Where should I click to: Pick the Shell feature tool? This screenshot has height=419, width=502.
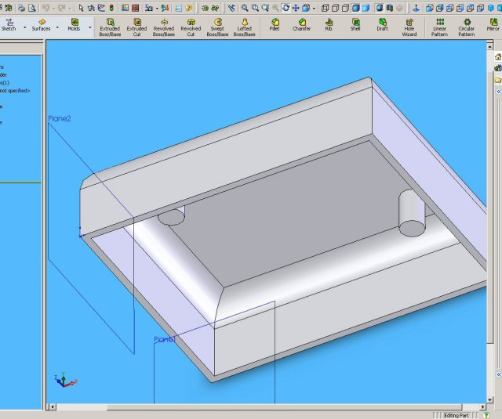[355, 27]
